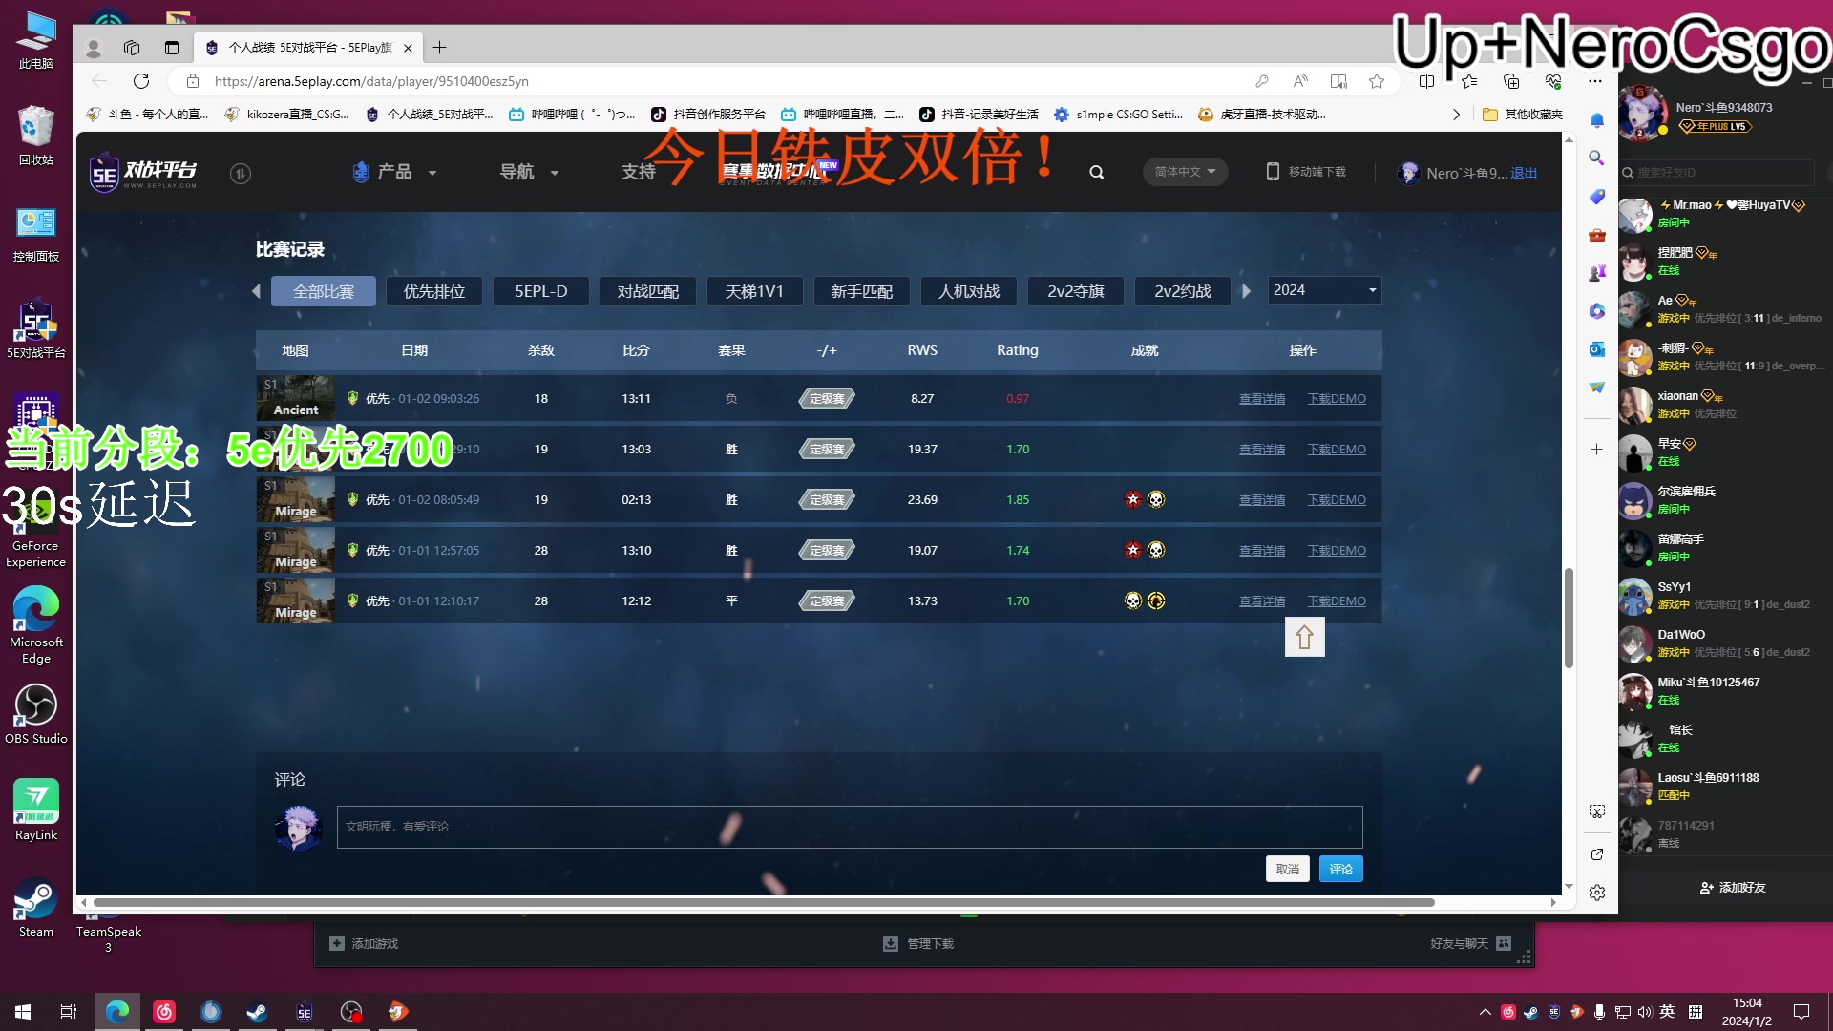Click the red star achievement in 02:13 row
The width and height of the screenshot is (1833, 1031).
pos(1133,499)
